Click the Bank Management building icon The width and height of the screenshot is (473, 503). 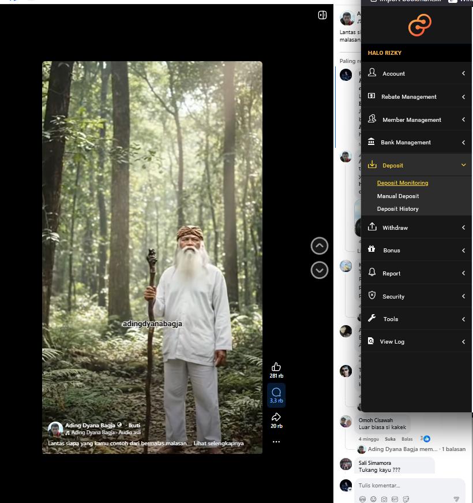click(x=371, y=141)
